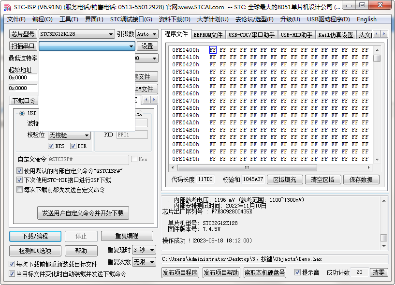Open the 工具(T) menu
This screenshot has height=285, width=395.
tap(69, 19)
